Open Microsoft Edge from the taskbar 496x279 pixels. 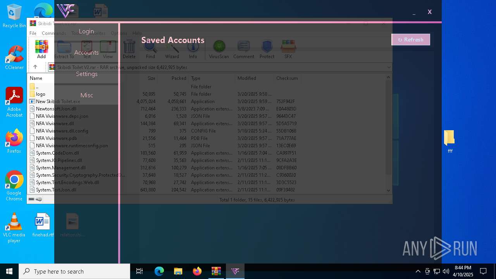click(159, 271)
